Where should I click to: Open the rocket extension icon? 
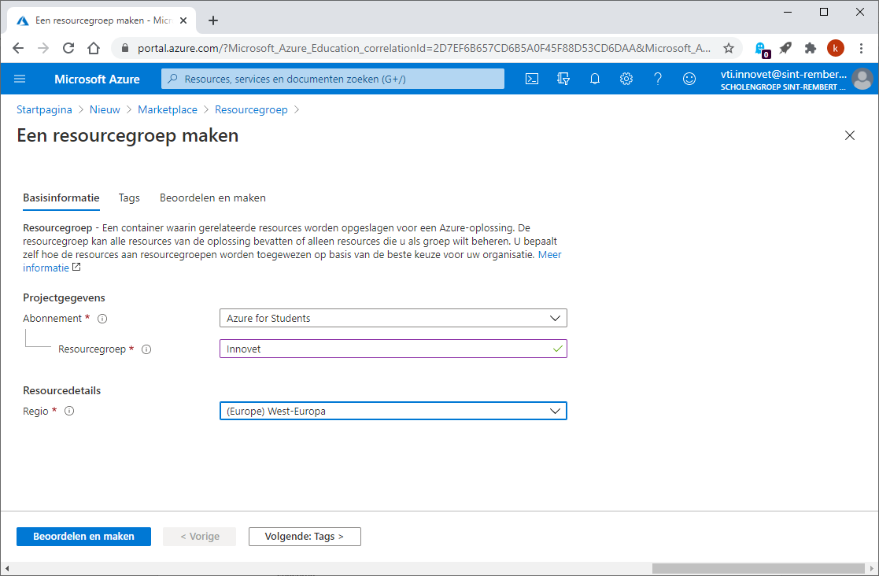pos(785,48)
